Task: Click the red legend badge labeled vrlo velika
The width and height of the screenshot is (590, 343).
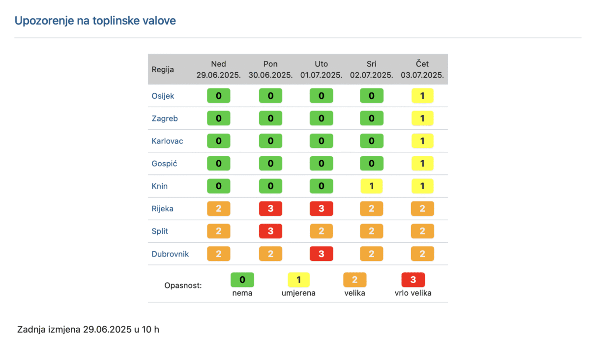Action: pos(413,280)
